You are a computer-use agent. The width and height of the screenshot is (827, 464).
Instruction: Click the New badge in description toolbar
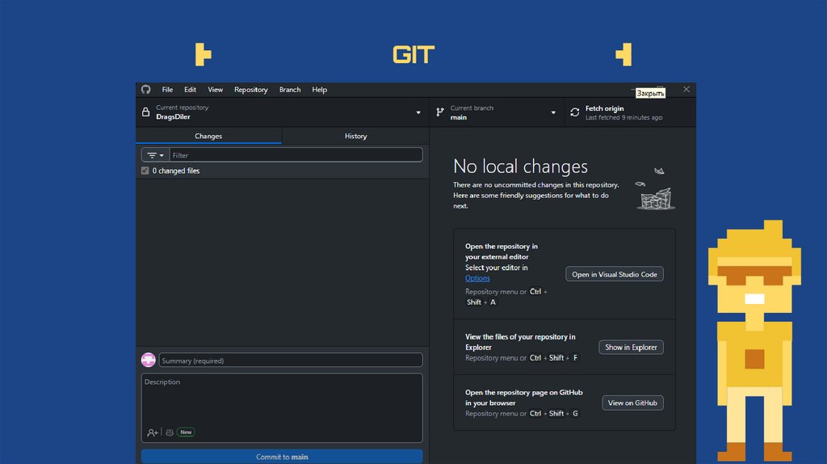point(186,432)
